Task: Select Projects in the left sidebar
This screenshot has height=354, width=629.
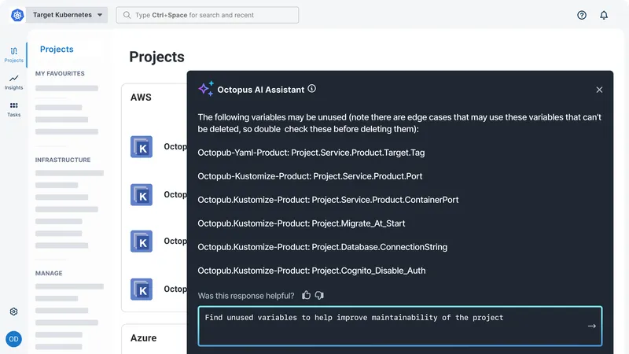Action: [x=14, y=54]
